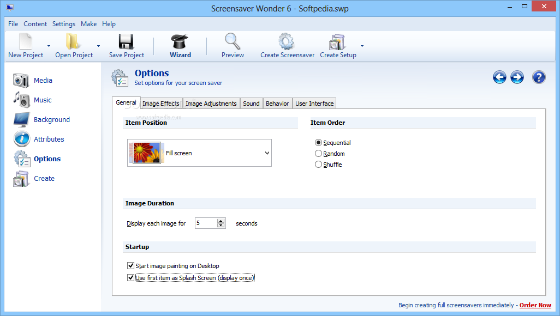The image size is (560, 316).
Task: Switch to the User Interface tab
Action: (x=314, y=104)
